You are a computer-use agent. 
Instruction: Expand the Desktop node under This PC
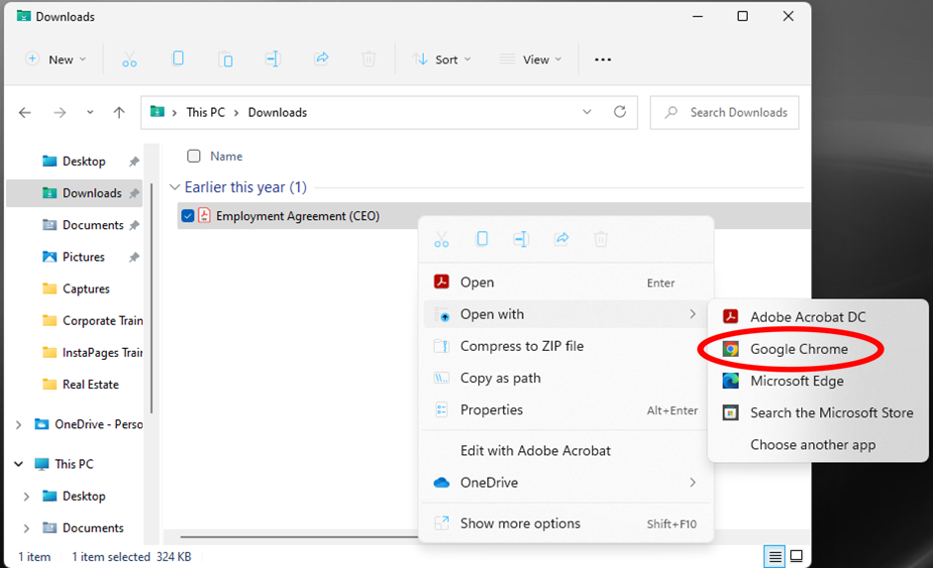point(26,496)
